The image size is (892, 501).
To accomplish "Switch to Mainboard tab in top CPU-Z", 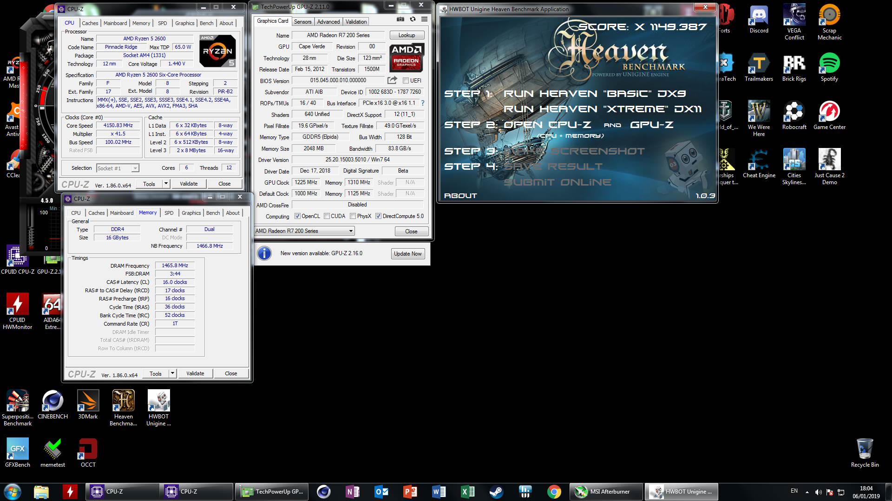I will pyautogui.click(x=115, y=23).
